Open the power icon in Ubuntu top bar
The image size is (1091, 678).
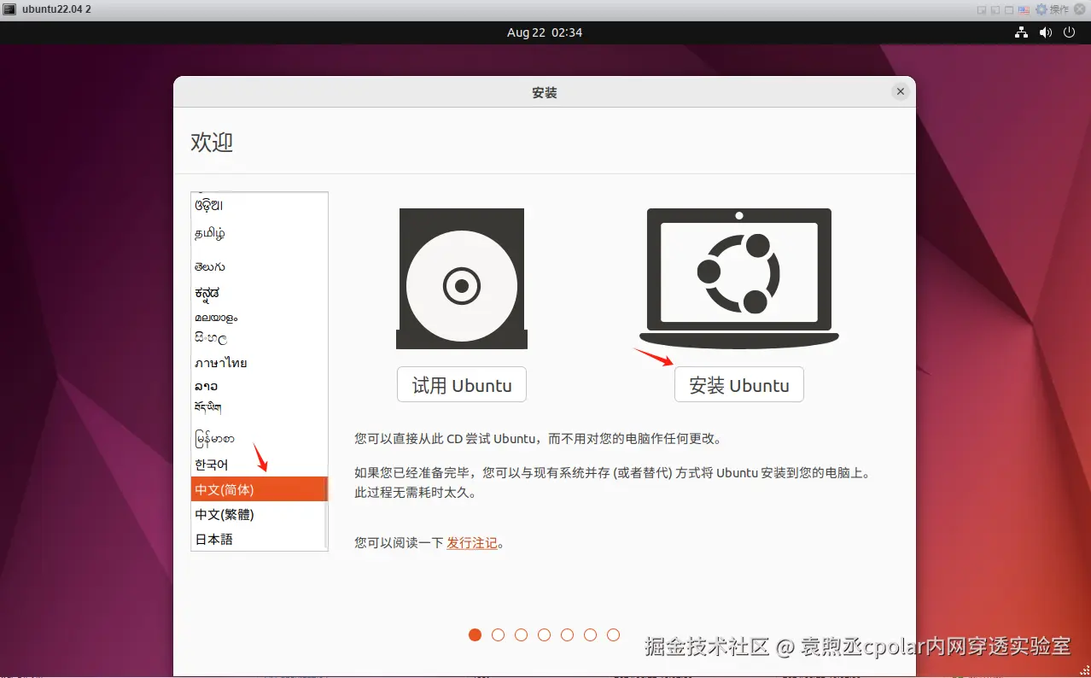point(1070,32)
